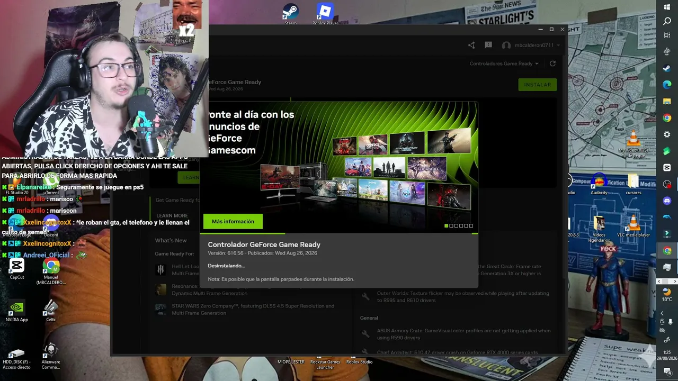Open the feedback icon in GeForce Experience

coord(488,46)
